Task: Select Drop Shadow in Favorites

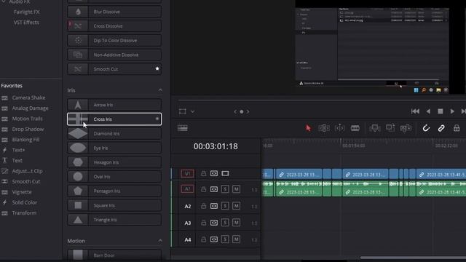Action: point(28,130)
